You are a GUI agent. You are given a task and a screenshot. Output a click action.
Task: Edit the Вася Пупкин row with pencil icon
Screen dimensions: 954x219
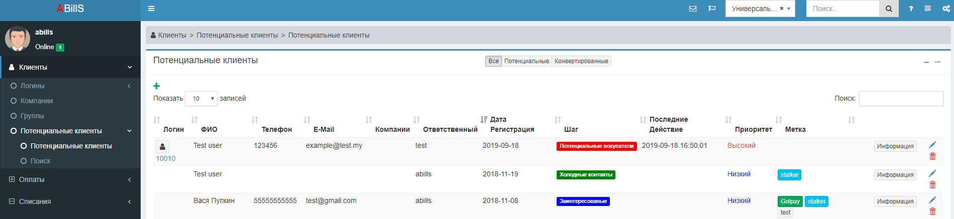pos(932,200)
